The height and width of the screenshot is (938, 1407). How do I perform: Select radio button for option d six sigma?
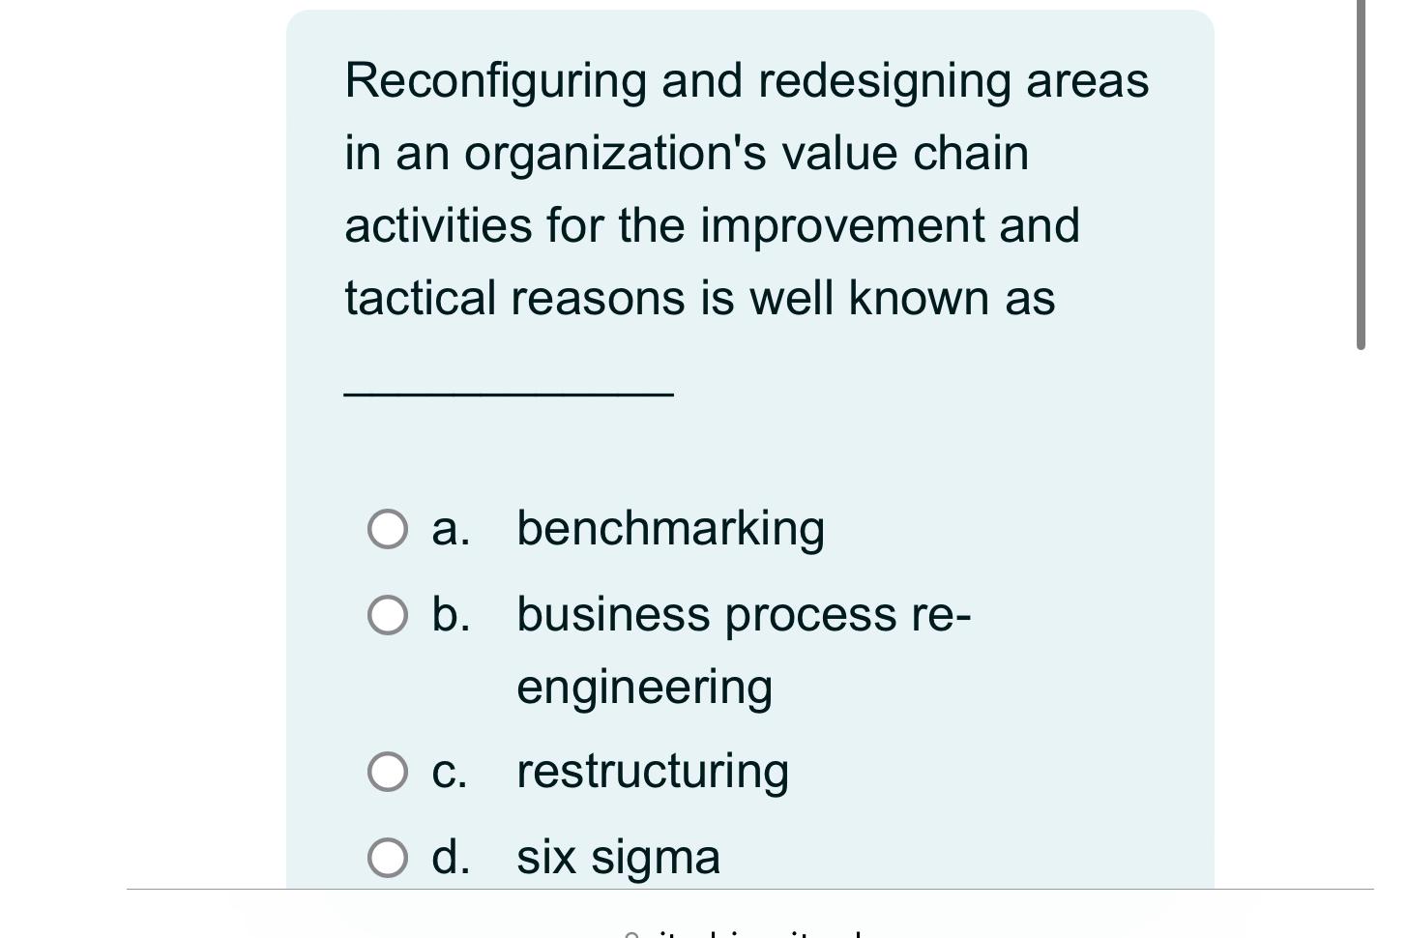click(388, 855)
